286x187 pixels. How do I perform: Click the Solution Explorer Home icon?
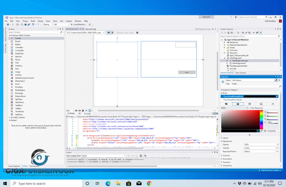228,33
